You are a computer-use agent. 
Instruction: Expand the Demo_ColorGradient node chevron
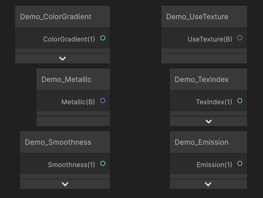coord(62,59)
